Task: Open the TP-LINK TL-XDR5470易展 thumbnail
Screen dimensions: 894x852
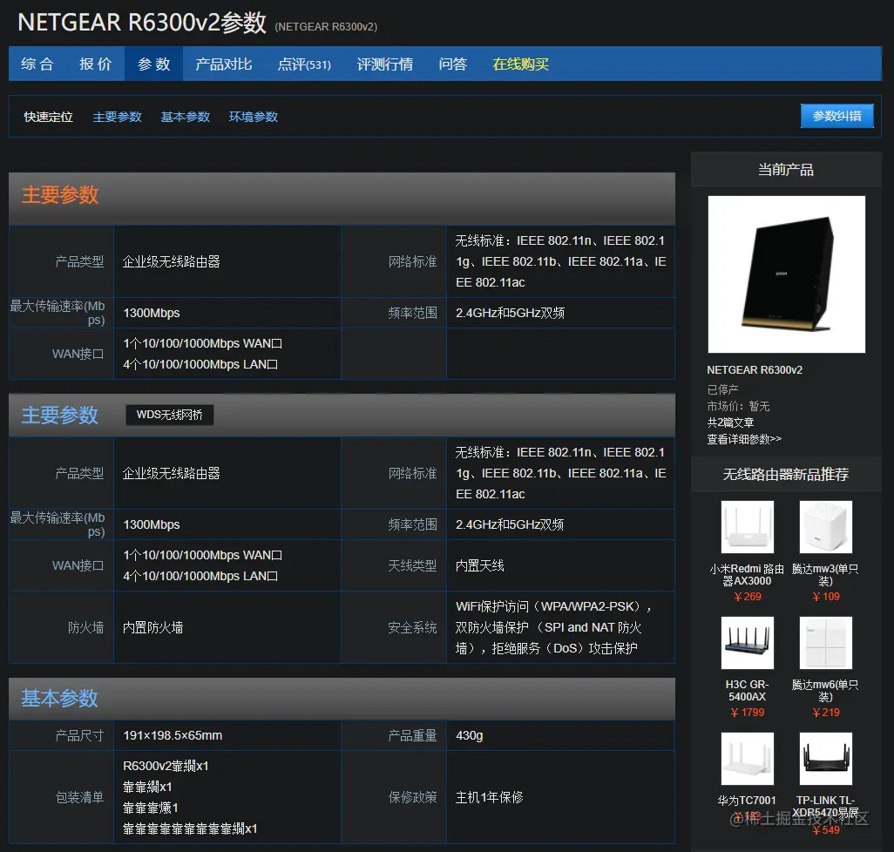Action: pos(825,758)
